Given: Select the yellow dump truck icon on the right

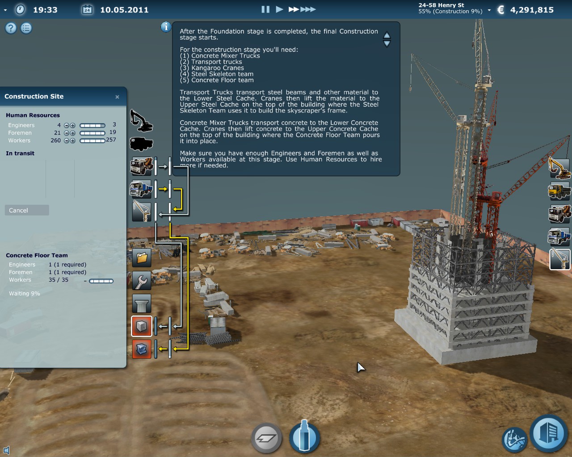Looking at the screenshot, I should click(x=560, y=191).
